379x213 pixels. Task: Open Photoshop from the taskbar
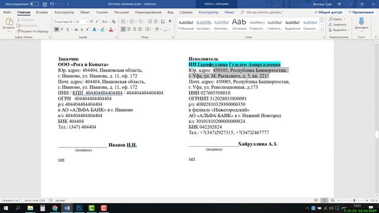[x=79, y=208]
